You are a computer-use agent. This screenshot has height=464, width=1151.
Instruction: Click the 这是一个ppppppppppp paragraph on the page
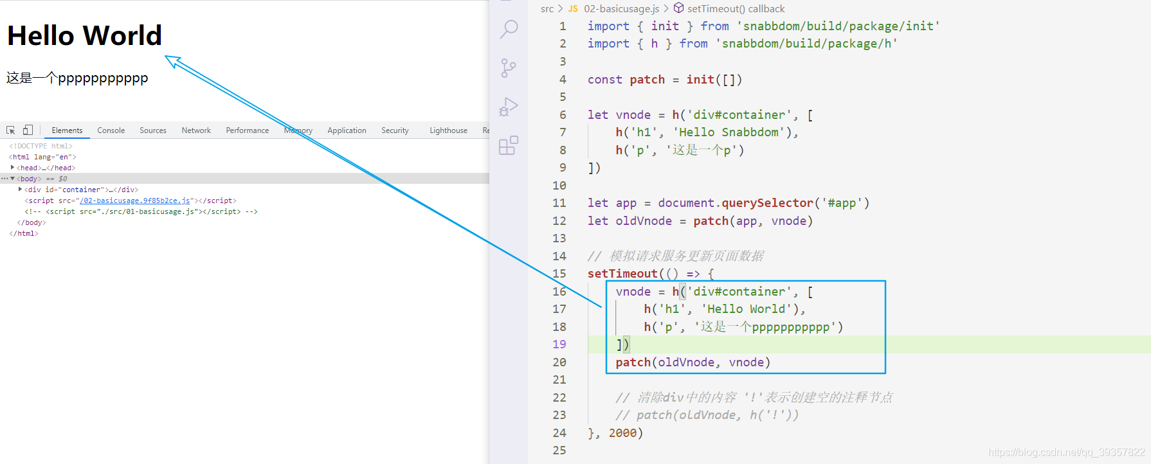77,78
